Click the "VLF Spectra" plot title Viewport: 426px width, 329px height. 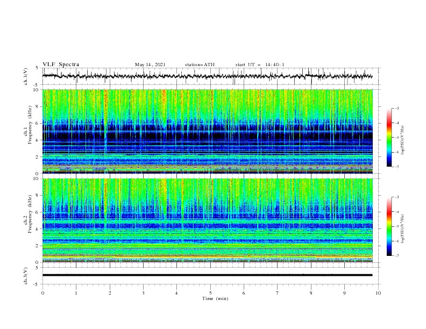61,65
